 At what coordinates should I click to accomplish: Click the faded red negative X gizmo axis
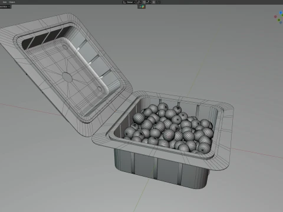(x=275, y=16)
